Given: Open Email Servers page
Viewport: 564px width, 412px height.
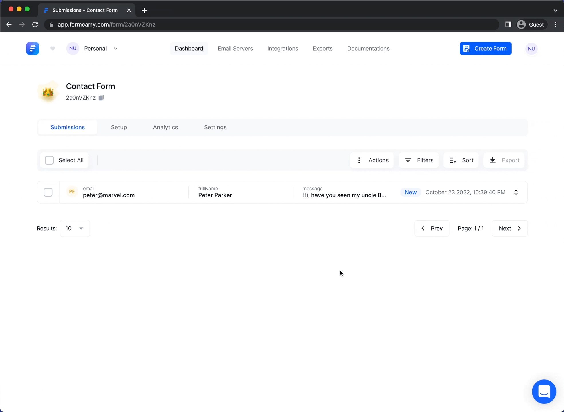Looking at the screenshot, I should click(235, 49).
